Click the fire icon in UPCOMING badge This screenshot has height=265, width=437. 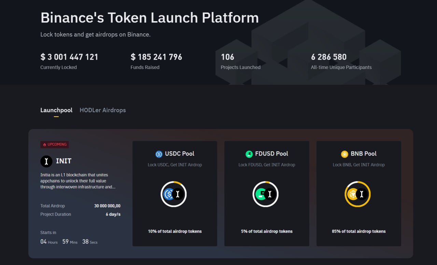pos(44,145)
